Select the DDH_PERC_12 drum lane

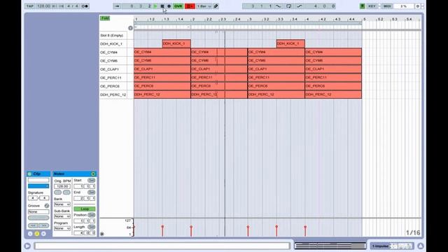point(113,94)
